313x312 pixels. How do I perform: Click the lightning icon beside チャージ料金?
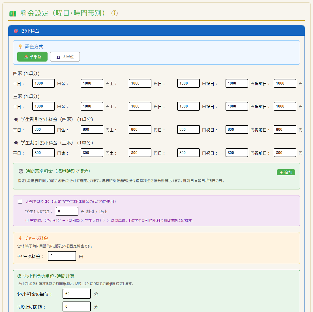point(20,238)
